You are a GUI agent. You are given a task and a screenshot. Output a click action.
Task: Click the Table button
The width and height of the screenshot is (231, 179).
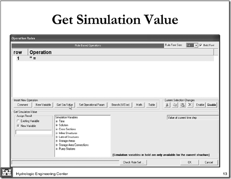coord(152,105)
